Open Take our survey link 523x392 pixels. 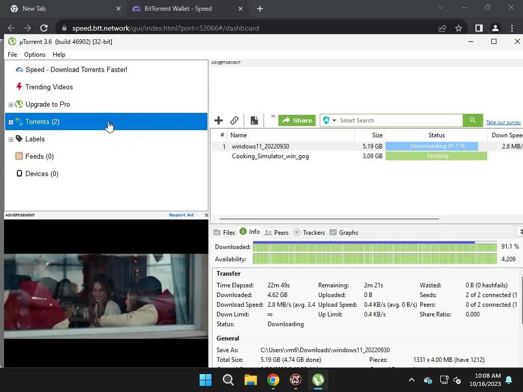coord(503,122)
